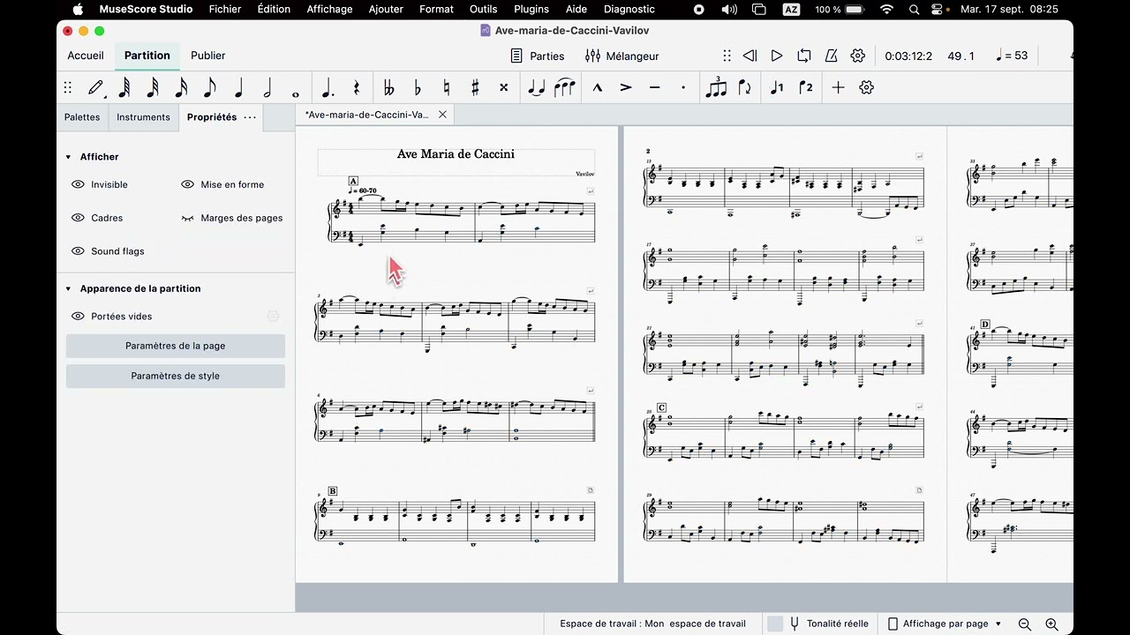
Task: Toggle visibility of Portées vides
Action: tap(78, 317)
